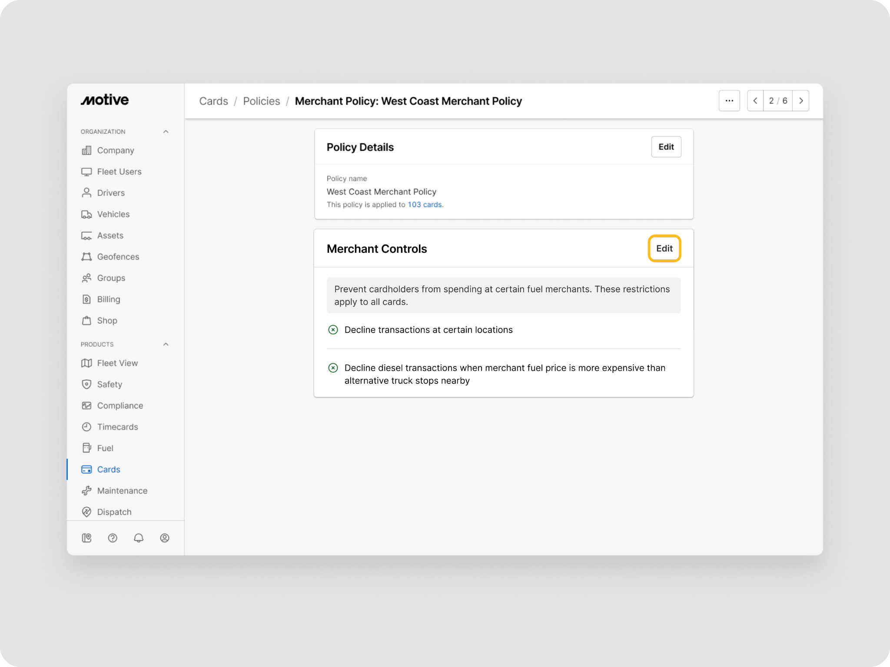The width and height of the screenshot is (890, 667).
Task: Click the 'Policy Details' heading
Action: 360,147
